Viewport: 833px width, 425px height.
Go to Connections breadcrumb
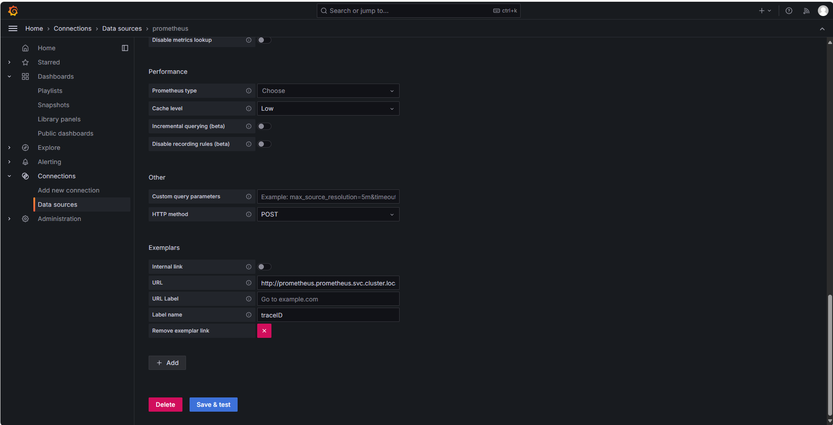[73, 28]
